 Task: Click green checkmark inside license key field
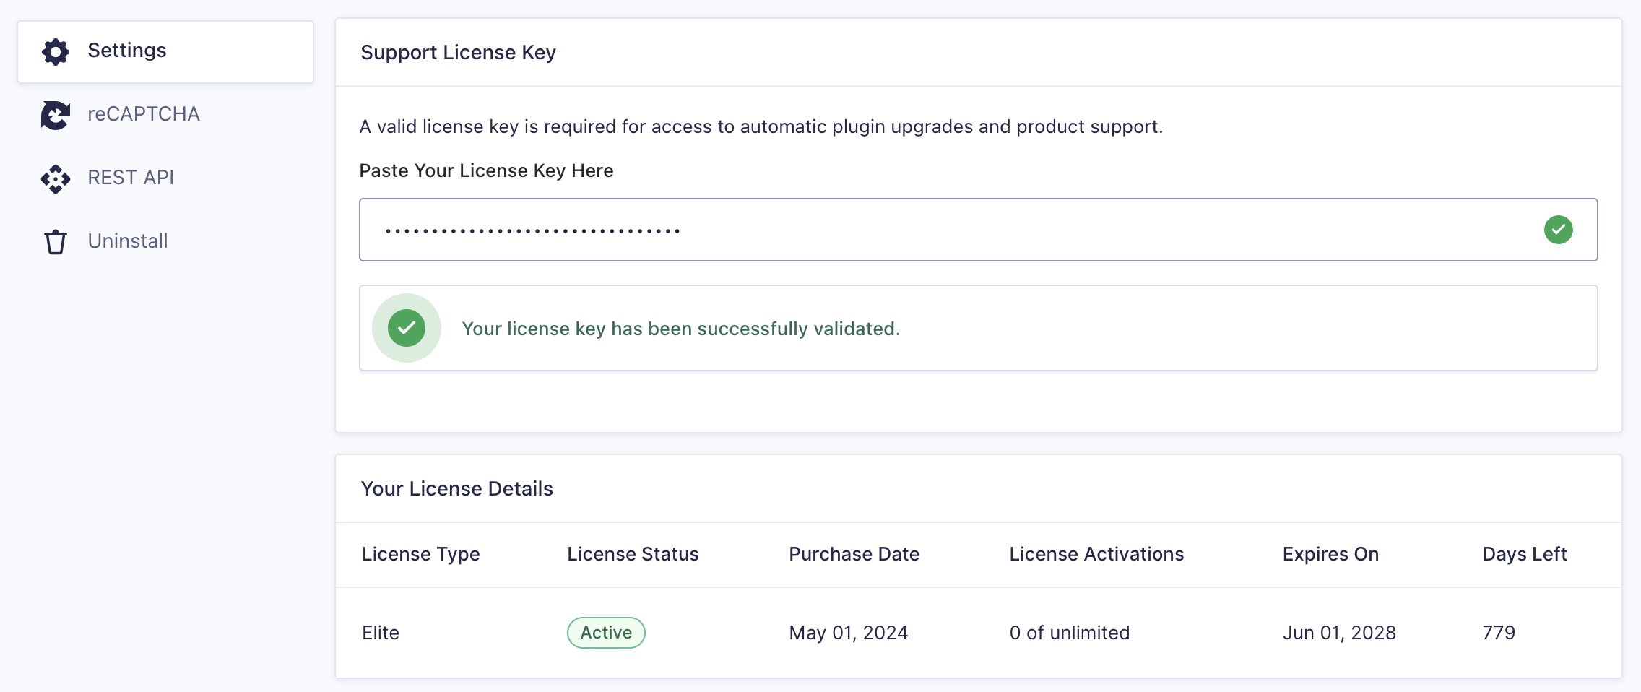coord(1558,230)
